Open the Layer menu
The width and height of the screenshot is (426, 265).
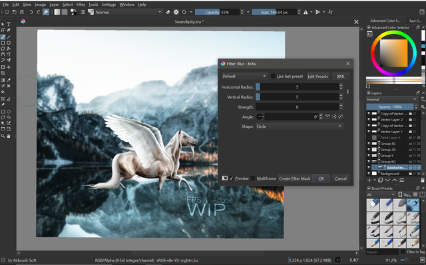[x=54, y=5]
